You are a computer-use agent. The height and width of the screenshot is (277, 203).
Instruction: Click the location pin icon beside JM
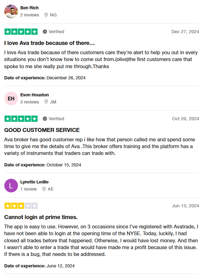[46, 102]
